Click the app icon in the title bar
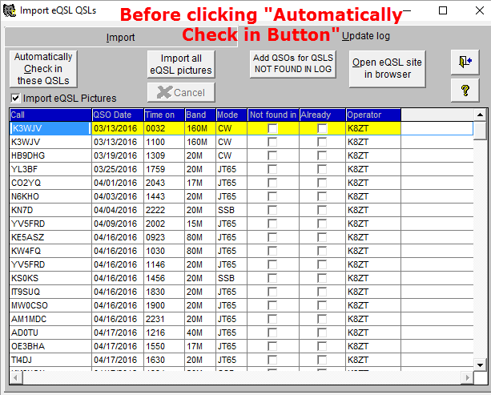 [10, 11]
